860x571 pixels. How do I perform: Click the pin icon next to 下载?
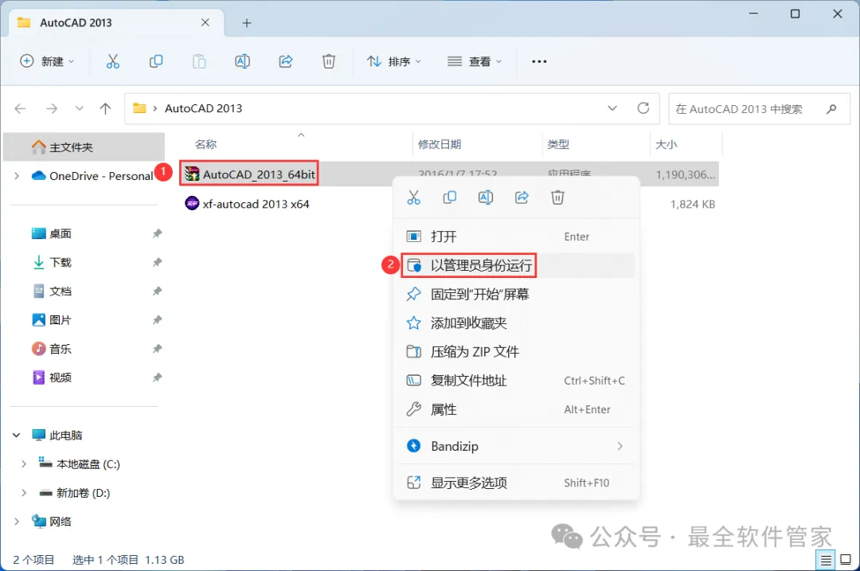tap(157, 262)
